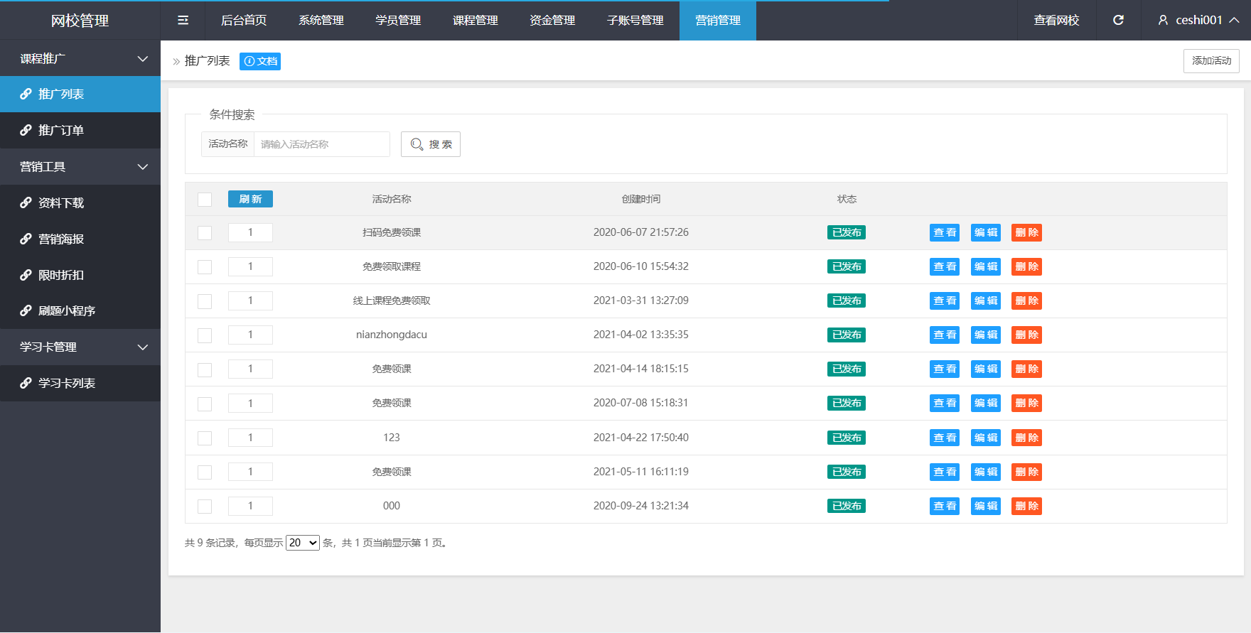Open 查看网校 in the top bar
The image size is (1251, 633).
[1056, 21]
